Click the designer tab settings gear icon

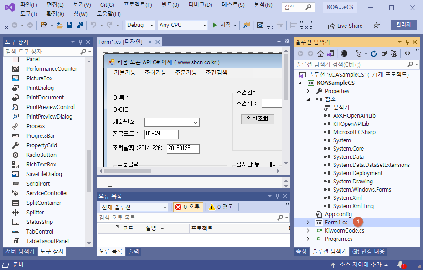[x=287, y=42]
